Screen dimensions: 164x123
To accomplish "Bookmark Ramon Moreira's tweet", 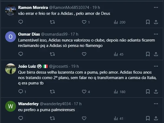I will click(148, 22).
